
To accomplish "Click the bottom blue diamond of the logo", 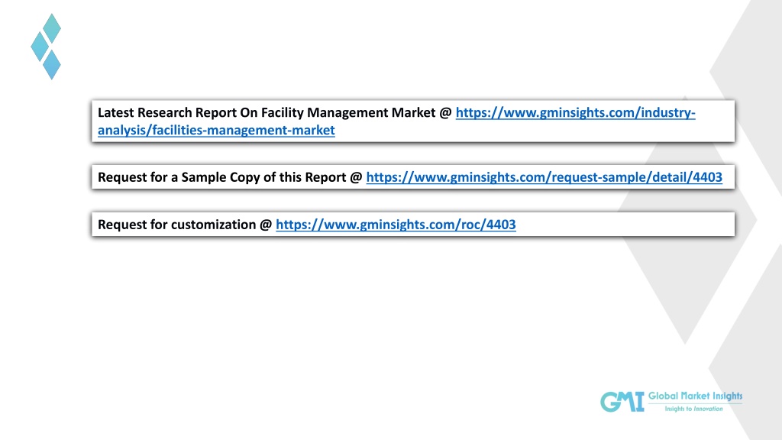I will pyautogui.click(x=52, y=64).
